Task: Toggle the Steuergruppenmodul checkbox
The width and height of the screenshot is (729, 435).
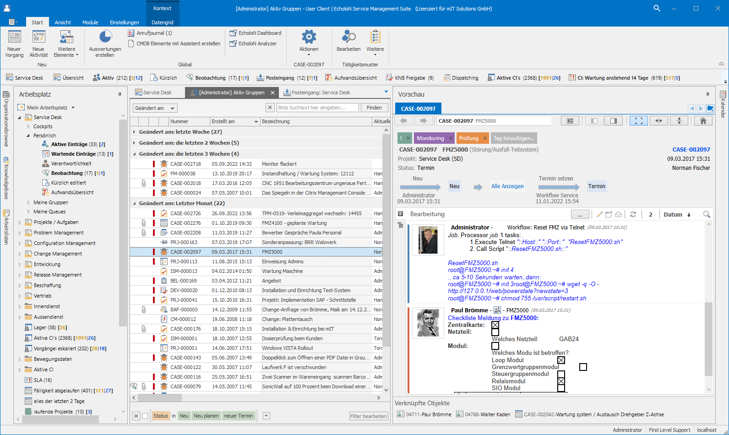Action: (561, 375)
